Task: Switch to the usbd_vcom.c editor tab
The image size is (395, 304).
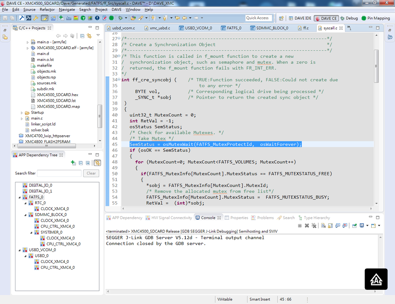Action: pyautogui.click(x=121, y=28)
